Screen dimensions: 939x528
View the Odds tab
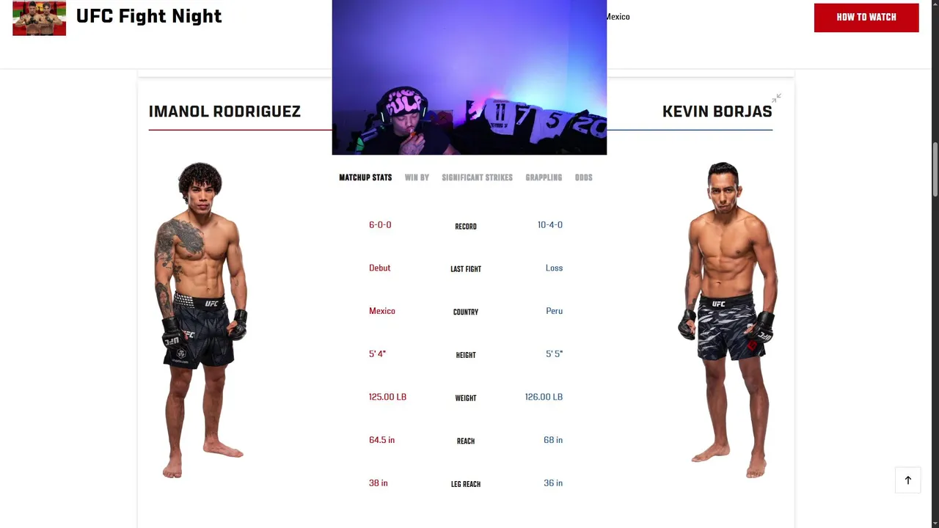pos(583,177)
